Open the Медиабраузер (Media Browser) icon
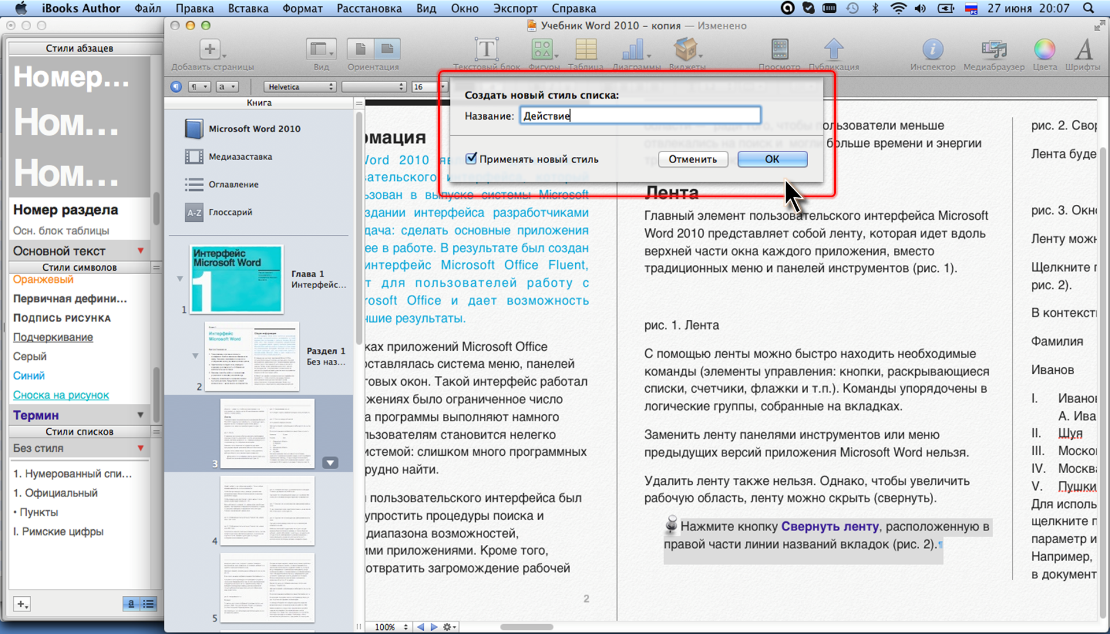 coord(994,50)
